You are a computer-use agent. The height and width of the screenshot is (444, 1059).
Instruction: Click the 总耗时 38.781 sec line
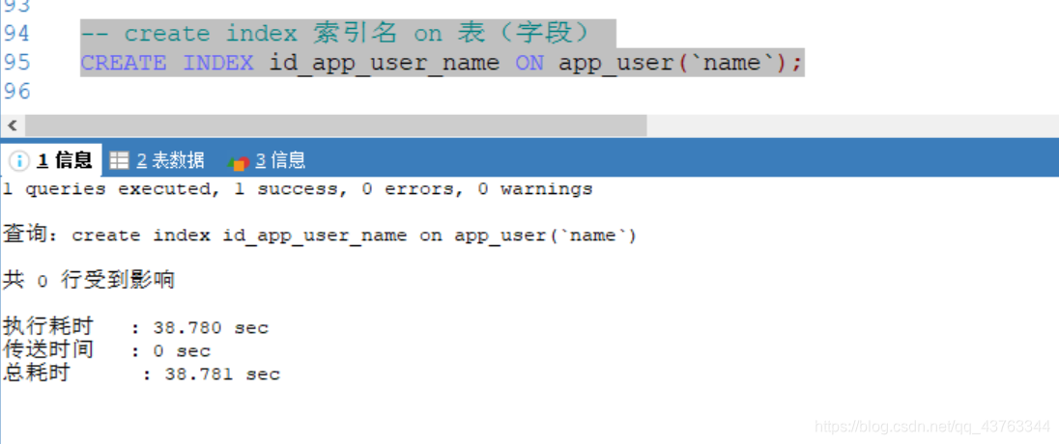pos(141,374)
